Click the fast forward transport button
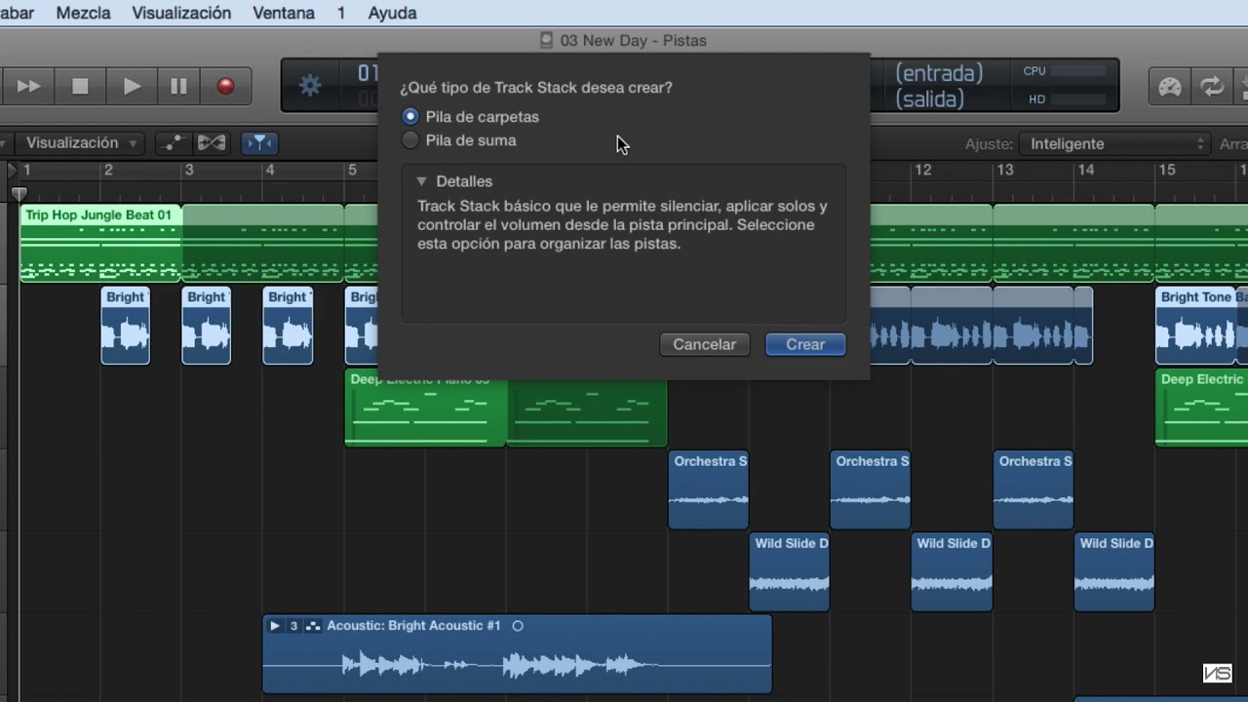This screenshot has width=1248, height=702. [29, 87]
